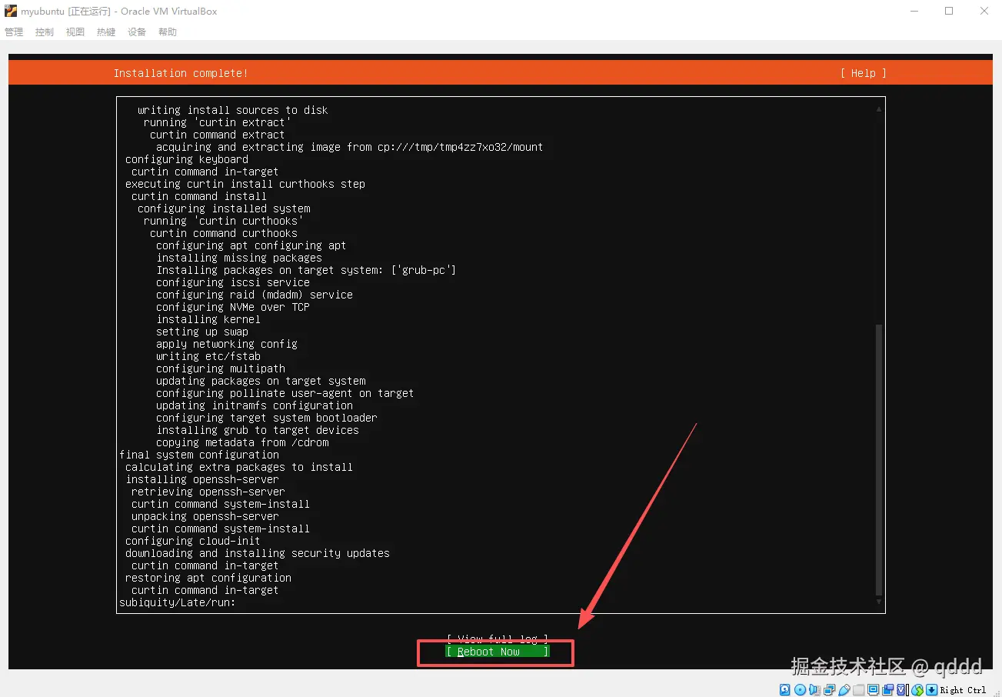The width and height of the screenshot is (1002, 697).
Task: Click 'downloading and installing security updates' line
Action: coord(258,553)
